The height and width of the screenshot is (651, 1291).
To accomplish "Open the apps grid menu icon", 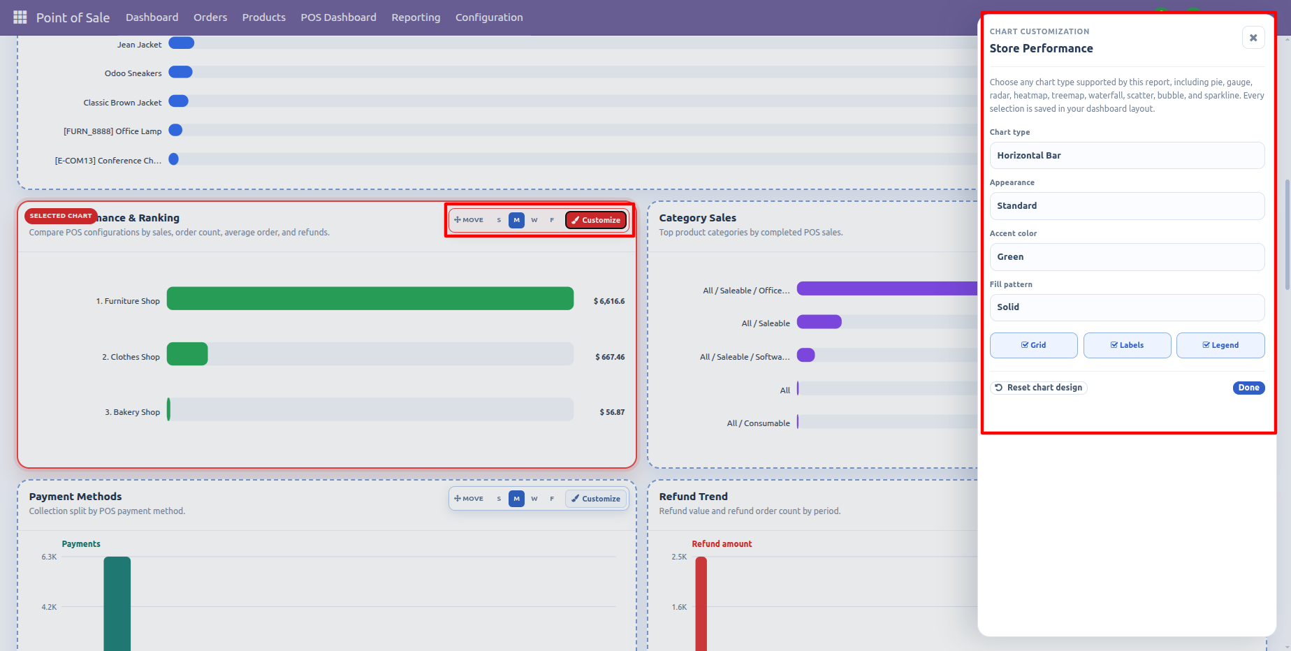I will coord(20,17).
